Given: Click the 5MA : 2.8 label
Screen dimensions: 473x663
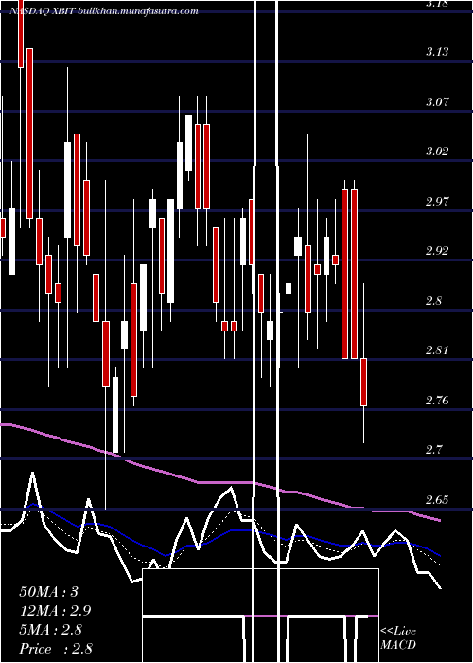Looking at the screenshot, I should click(x=51, y=630).
